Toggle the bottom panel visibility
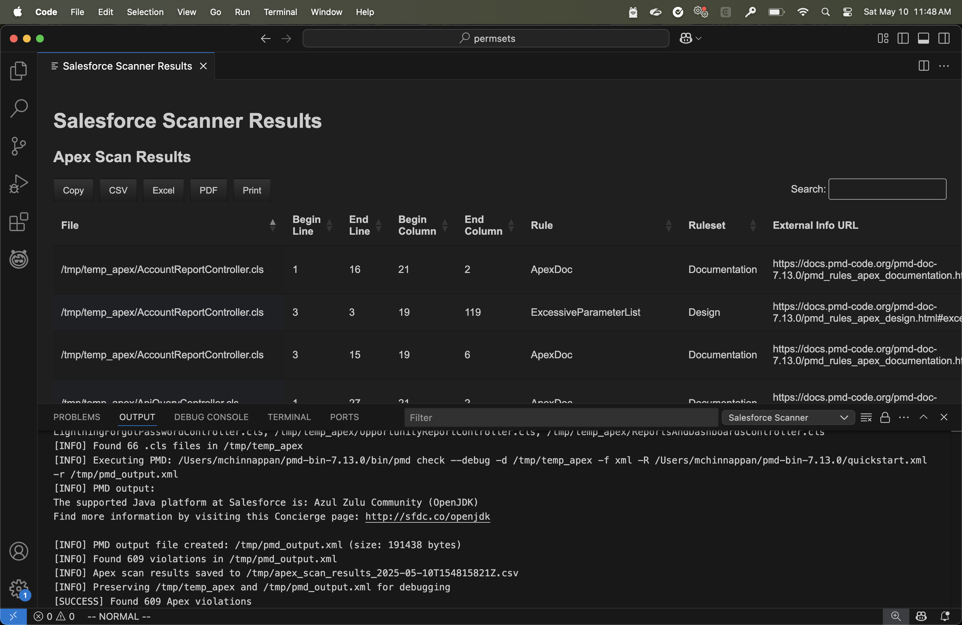The width and height of the screenshot is (962, 625). click(923, 38)
